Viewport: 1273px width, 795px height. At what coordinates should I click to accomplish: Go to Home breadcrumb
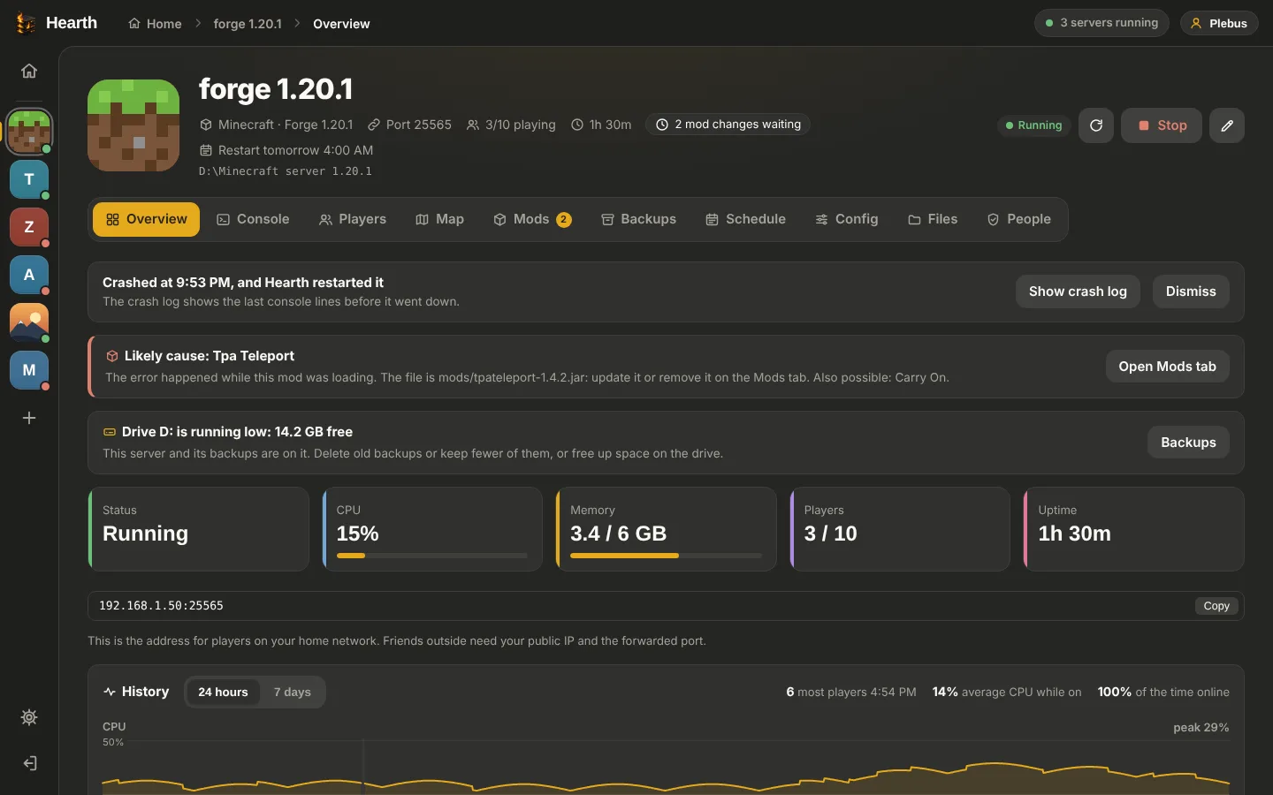click(155, 24)
